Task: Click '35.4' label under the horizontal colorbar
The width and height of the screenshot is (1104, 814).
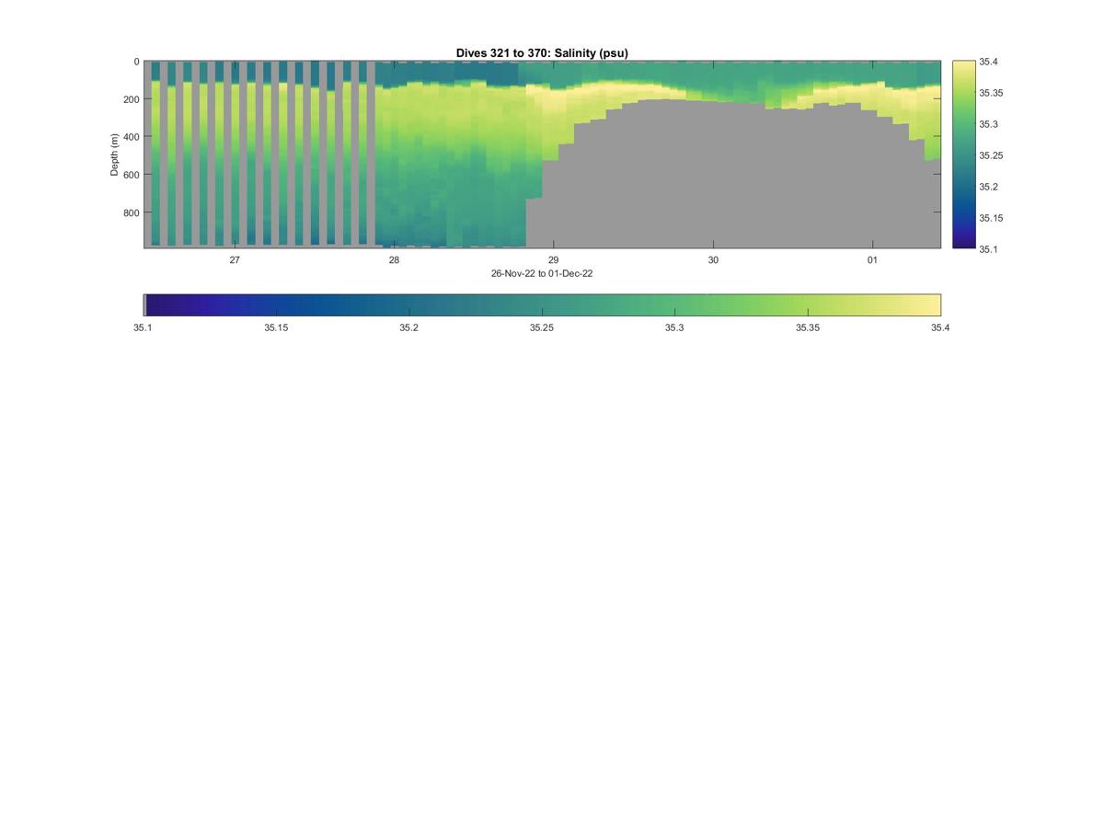Action: point(940,327)
